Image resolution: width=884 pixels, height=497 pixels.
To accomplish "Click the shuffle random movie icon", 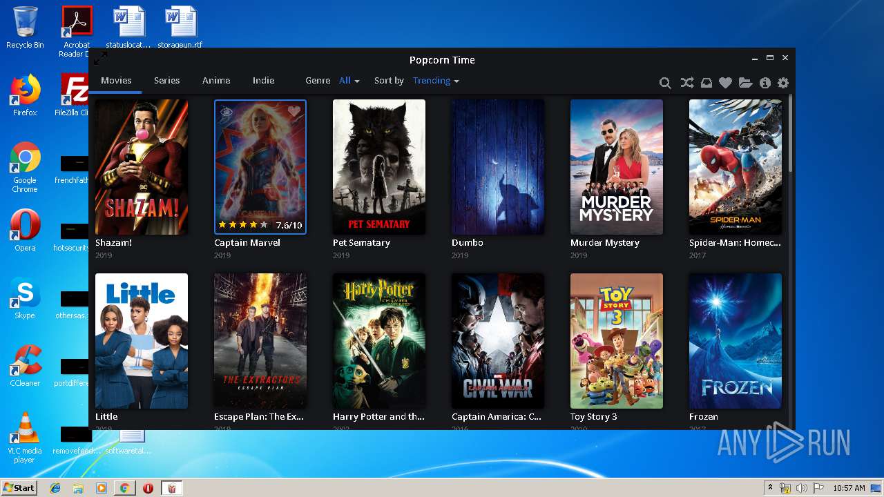I will click(686, 83).
